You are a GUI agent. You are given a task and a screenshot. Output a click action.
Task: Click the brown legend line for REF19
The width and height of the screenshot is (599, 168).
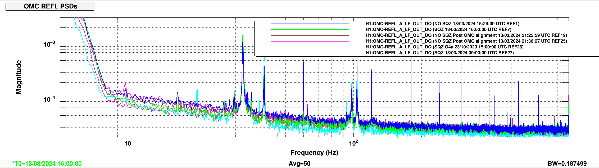point(310,35)
